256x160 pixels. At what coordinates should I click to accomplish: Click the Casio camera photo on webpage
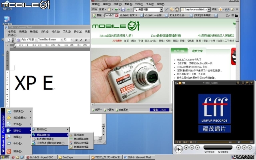coord(130,76)
